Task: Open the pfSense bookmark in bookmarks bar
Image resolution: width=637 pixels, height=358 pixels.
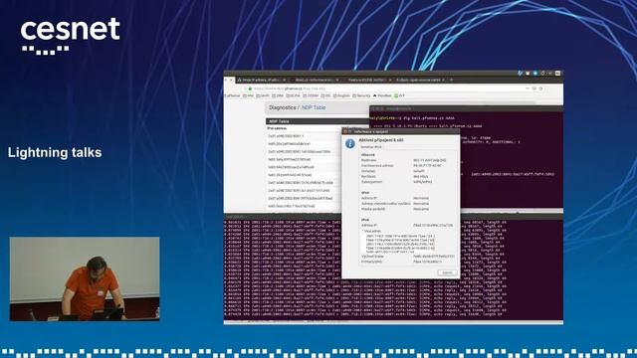Action: (x=232, y=95)
